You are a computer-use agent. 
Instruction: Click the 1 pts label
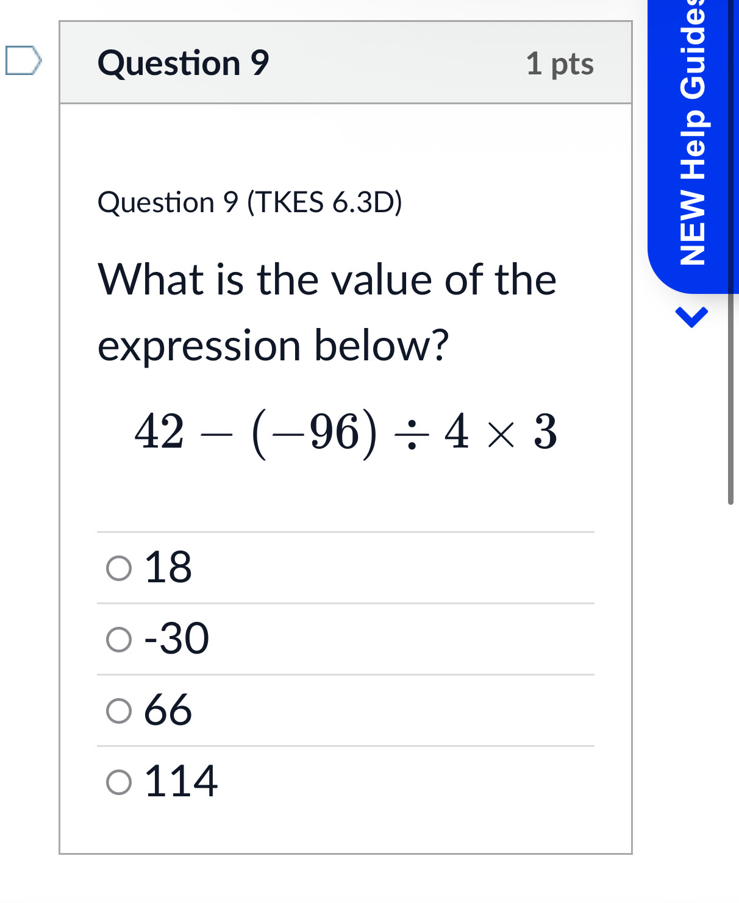559,64
